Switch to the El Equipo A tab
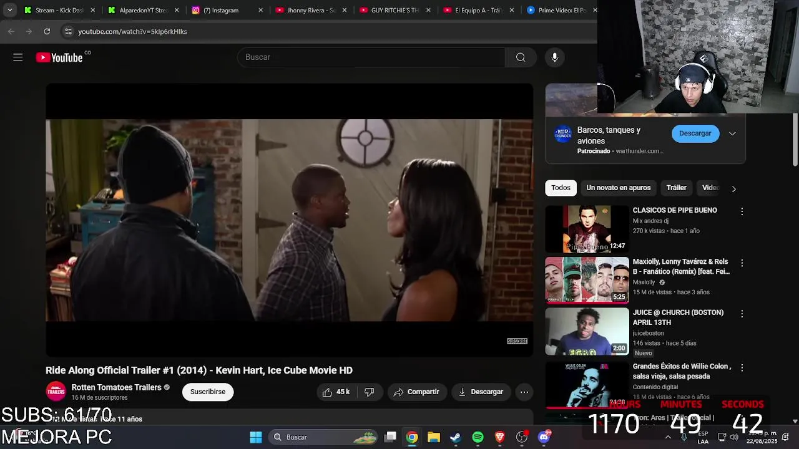799x449 pixels. coord(478,10)
